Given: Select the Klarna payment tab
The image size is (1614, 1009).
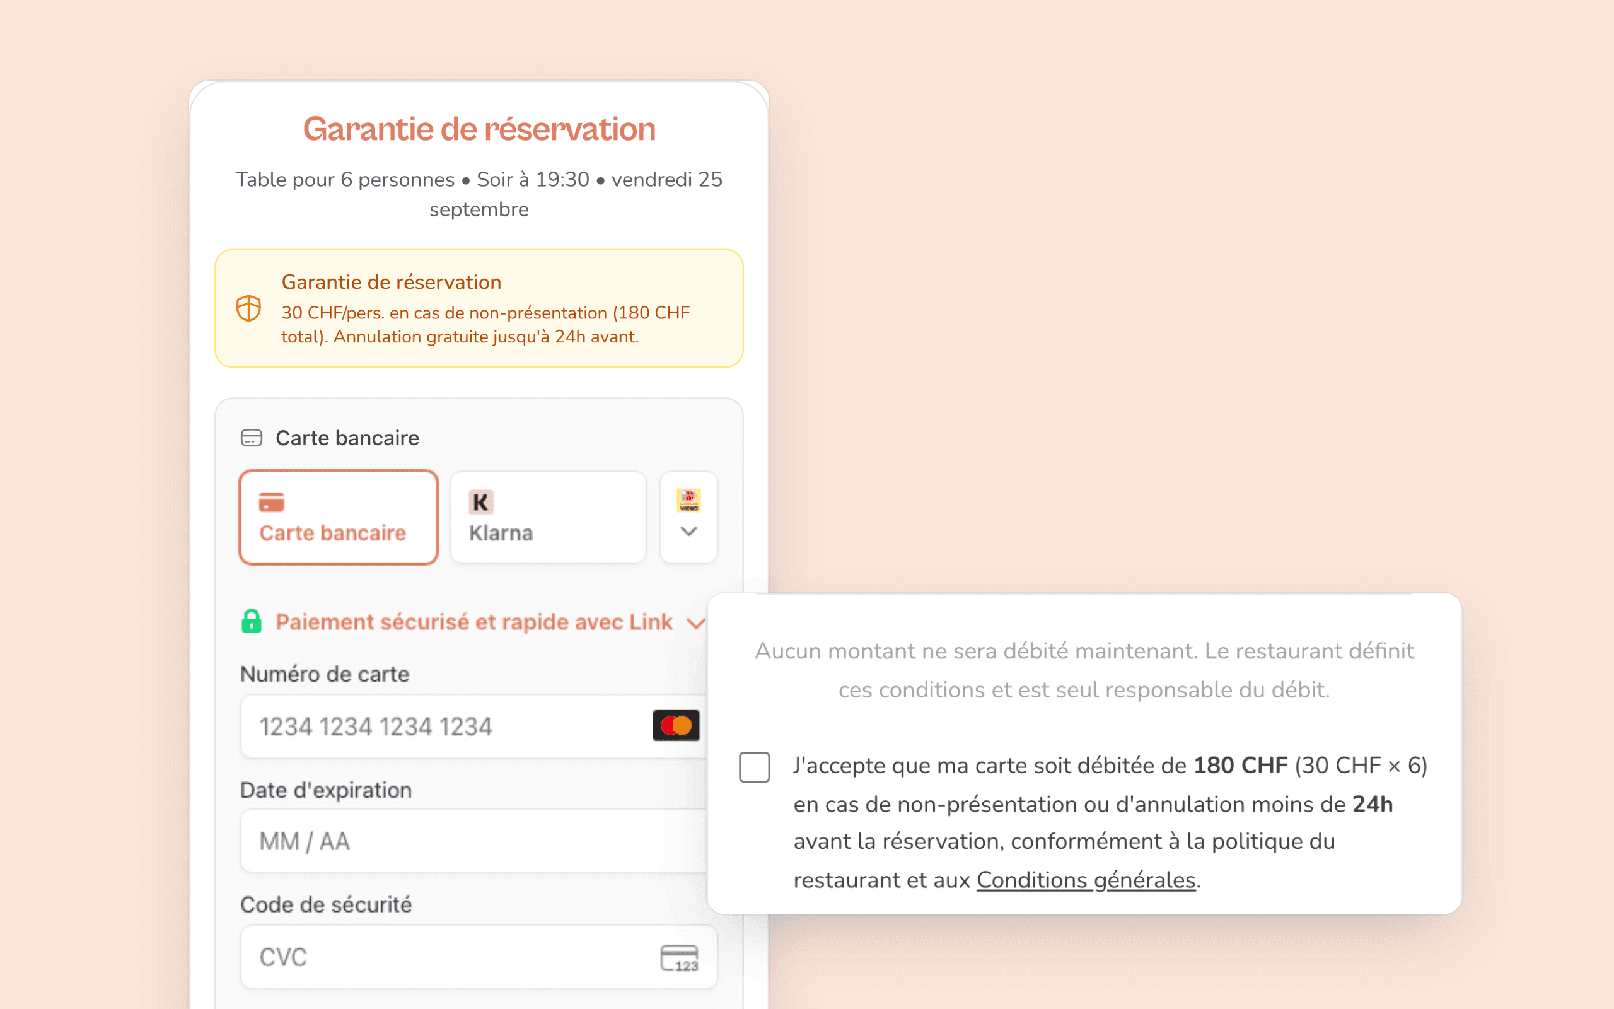Looking at the screenshot, I should tap(547, 517).
